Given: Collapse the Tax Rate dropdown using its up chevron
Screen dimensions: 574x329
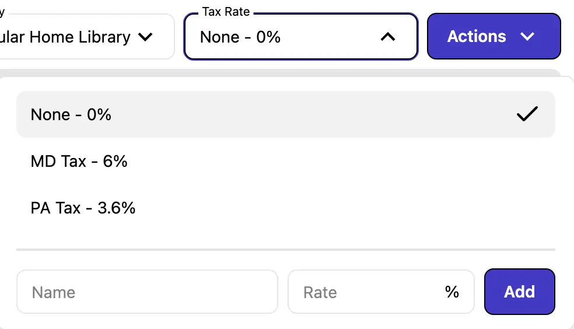Looking at the screenshot, I should click(x=387, y=37).
